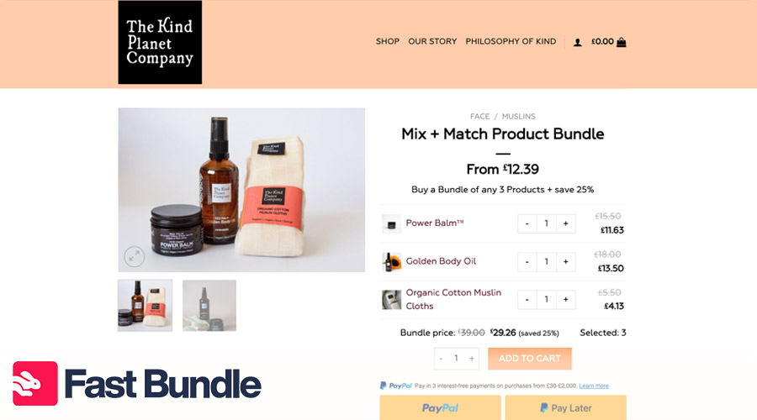Click the PayPal Learn more link
The width and height of the screenshot is (757, 420).
coord(594,386)
